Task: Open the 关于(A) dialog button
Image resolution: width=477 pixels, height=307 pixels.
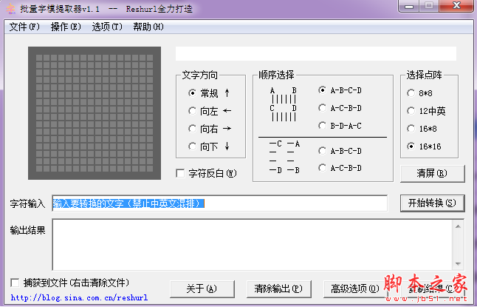Action: pyautogui.click(x=202, y=289)
